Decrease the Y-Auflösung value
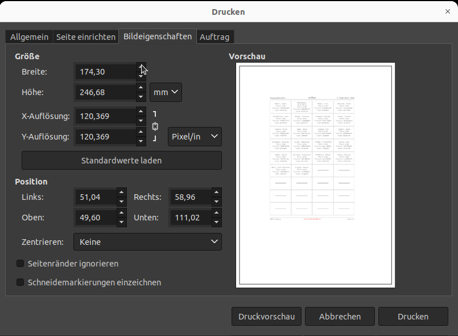This screenshot has height=336, width=458. coord(141,140)
